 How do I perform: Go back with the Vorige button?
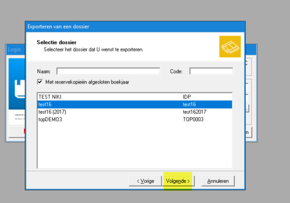(145, 181)
